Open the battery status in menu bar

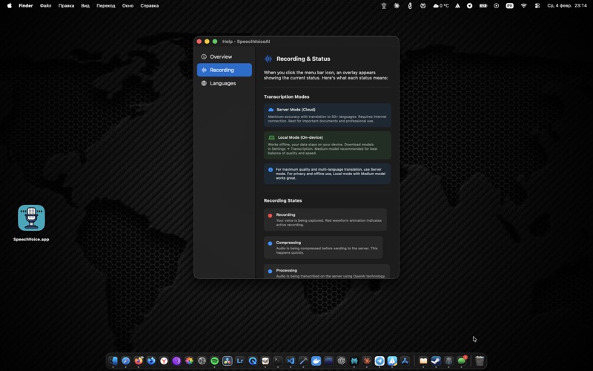(483, 6)
